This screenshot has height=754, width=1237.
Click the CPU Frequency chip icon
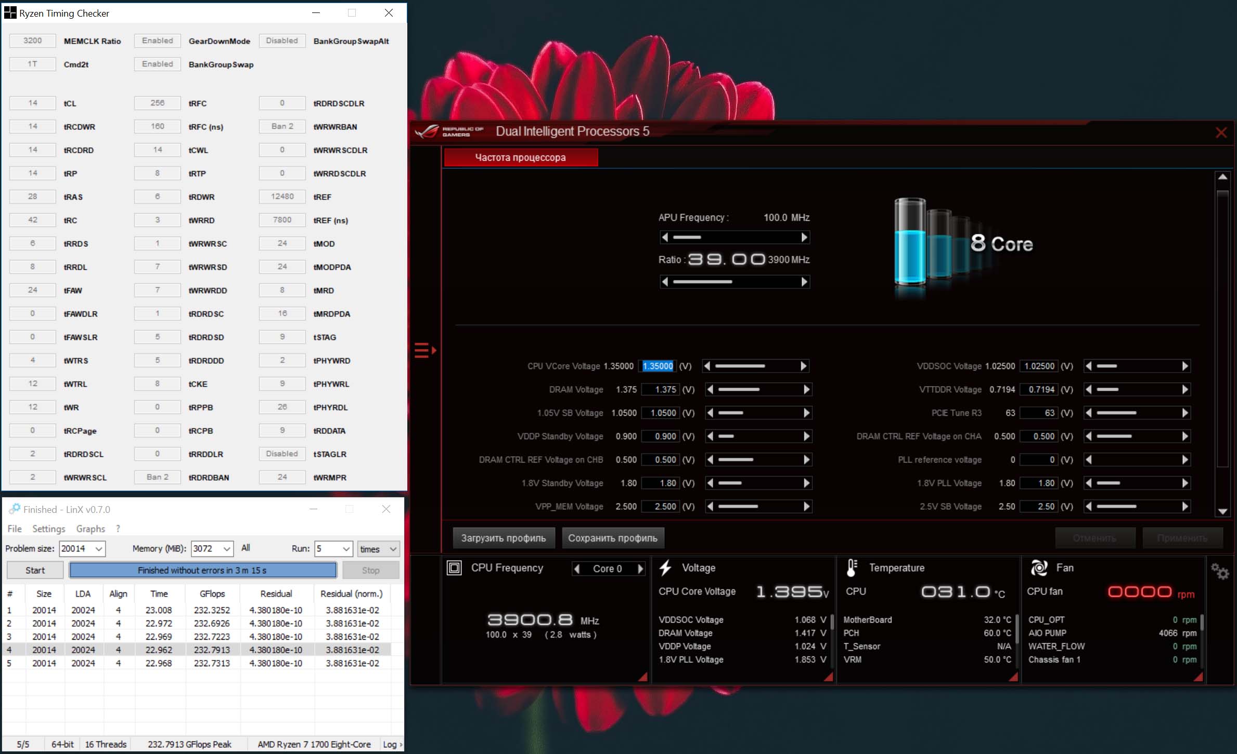[454, 568]
